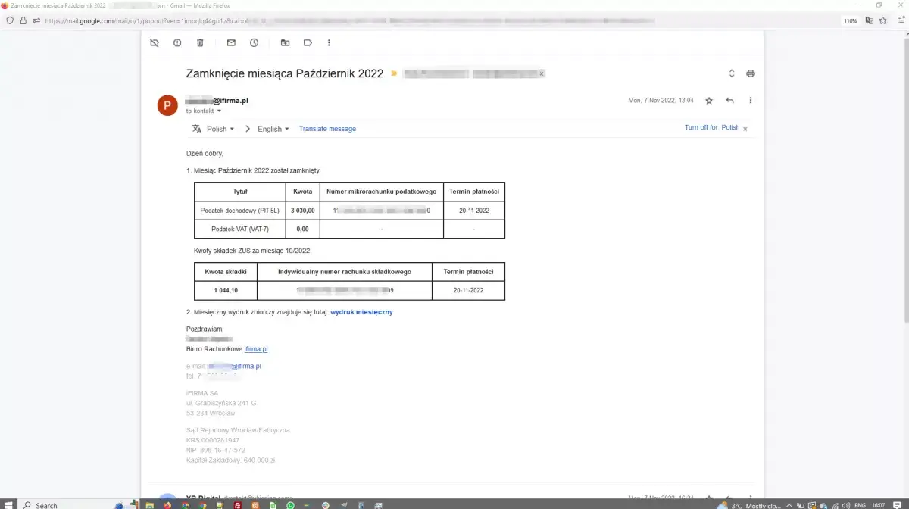
Task: Click the Translate message link
Action: point(327,129)
